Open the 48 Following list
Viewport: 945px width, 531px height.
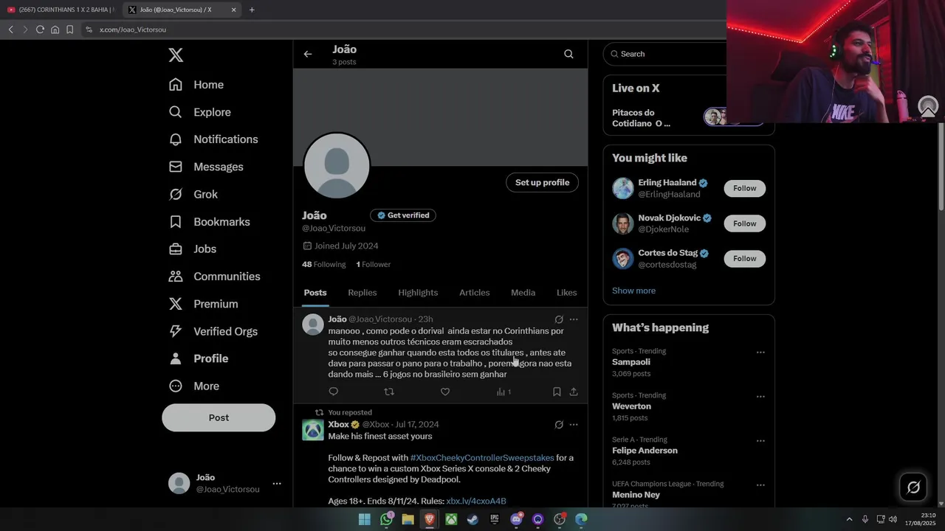[x=323, y=264]
